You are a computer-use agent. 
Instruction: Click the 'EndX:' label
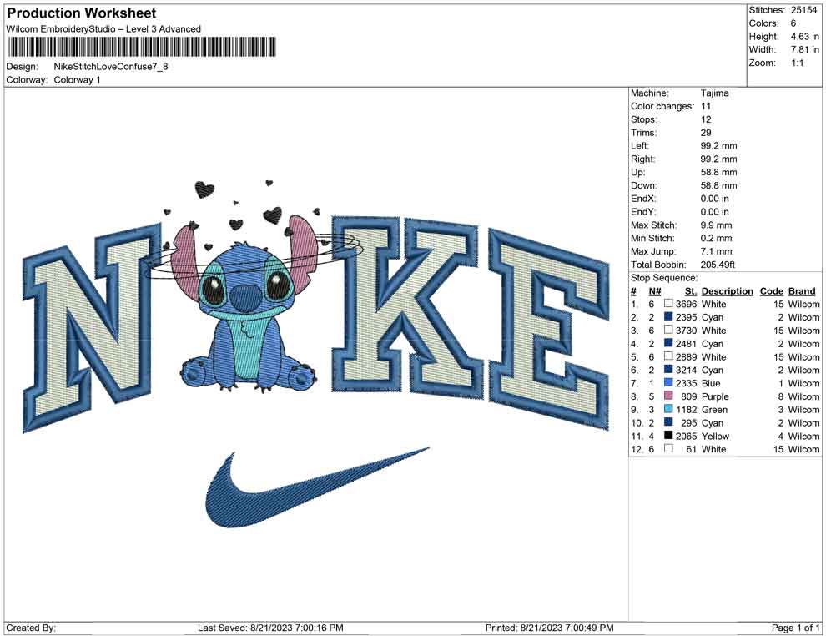coord(643,198)
